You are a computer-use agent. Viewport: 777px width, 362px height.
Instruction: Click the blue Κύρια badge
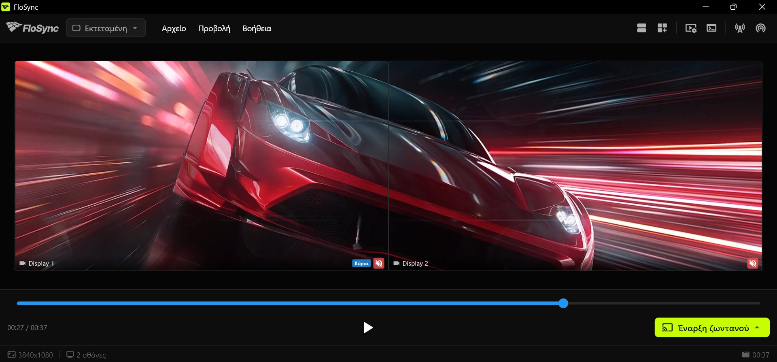[361, 263]
